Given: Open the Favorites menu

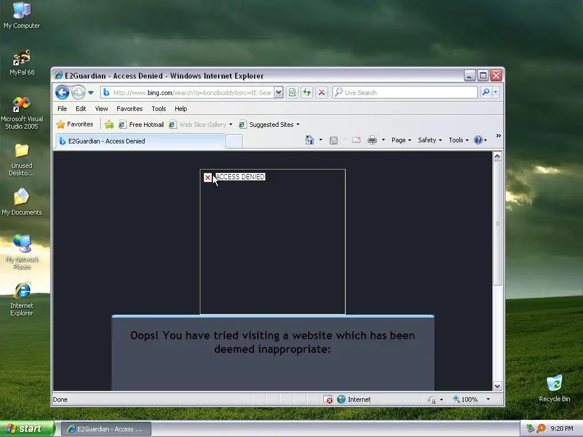Looking at the screenshot, I should tap(129, 109).
